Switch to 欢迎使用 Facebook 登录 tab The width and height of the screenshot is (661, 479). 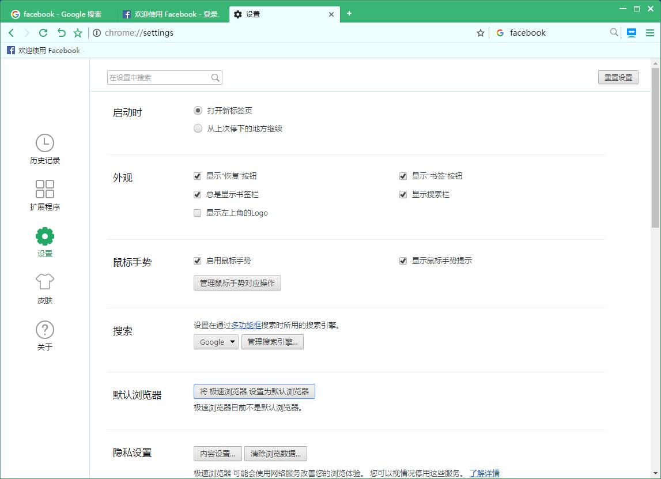pos(172,14)
